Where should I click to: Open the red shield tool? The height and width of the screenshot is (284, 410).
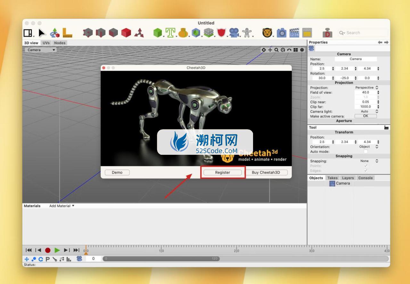(x=221, y=33)
